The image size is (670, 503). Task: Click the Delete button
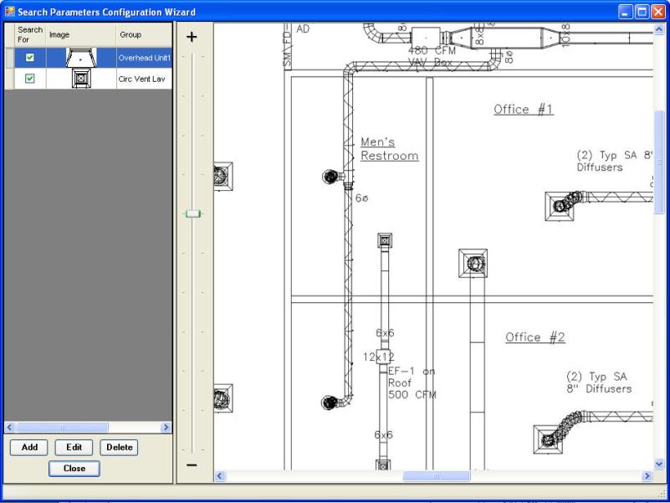[x=119, y=447]
